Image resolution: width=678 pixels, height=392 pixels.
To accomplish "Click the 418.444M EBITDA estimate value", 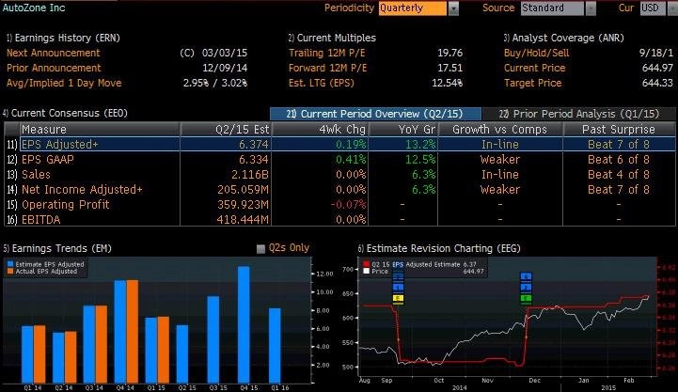I will click(x=243, y=220).
